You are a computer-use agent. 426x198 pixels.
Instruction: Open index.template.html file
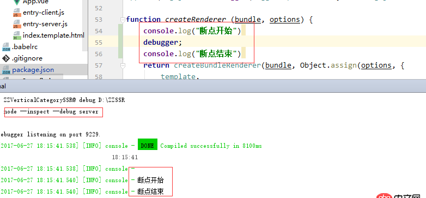pos(53,35)
